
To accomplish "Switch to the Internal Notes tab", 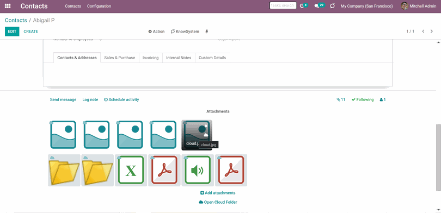I will pos(179,58).
